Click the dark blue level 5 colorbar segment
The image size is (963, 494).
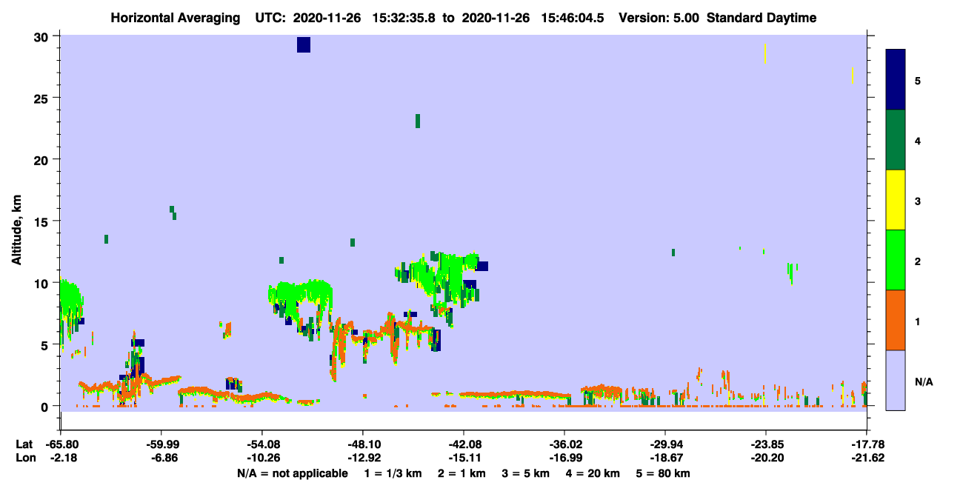pos(896,80)
